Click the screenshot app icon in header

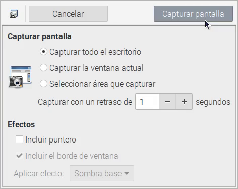click(14, 14)
